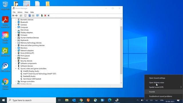183x103 pixels.
Task: Click the Processors category icon
Action: pyautogui.click(x=19, y=58)
